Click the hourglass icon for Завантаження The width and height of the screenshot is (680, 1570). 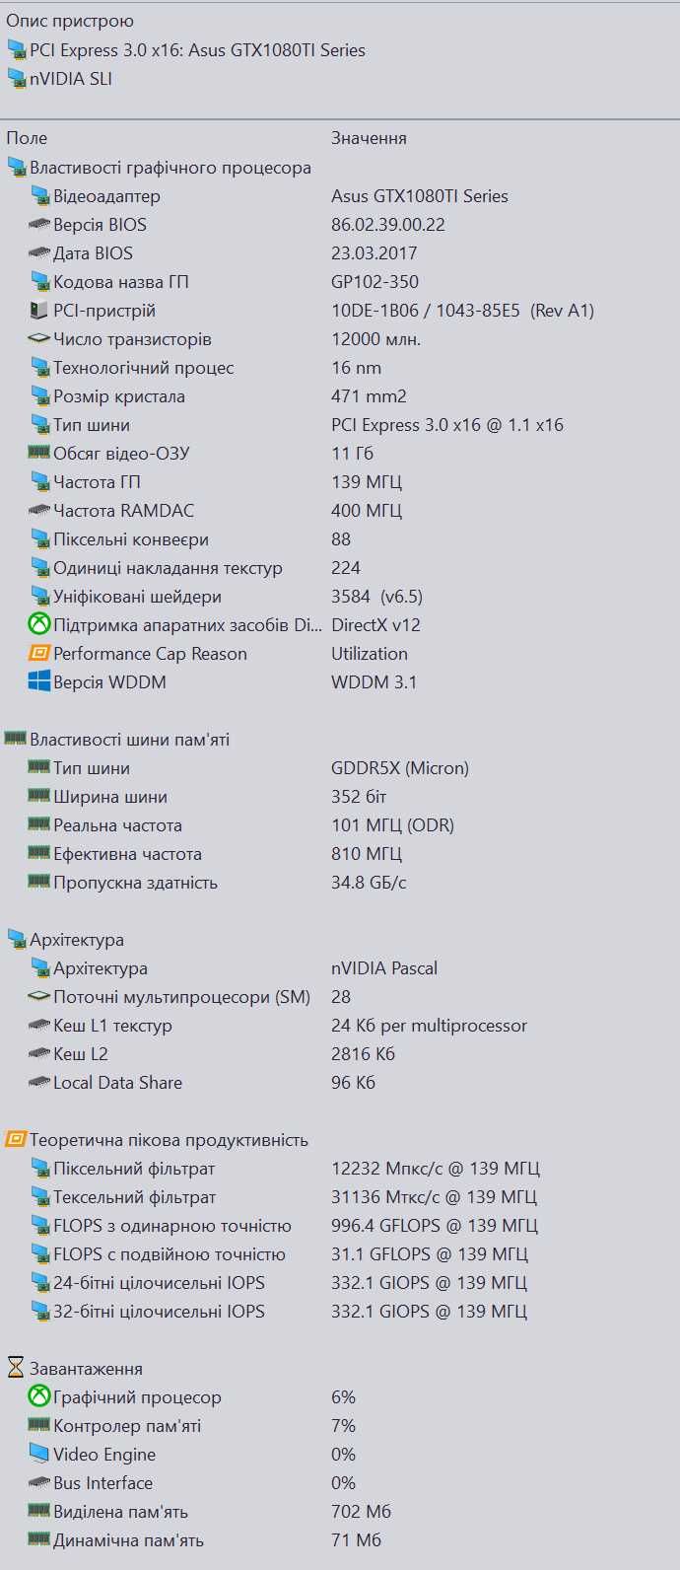click(16, 1368)
